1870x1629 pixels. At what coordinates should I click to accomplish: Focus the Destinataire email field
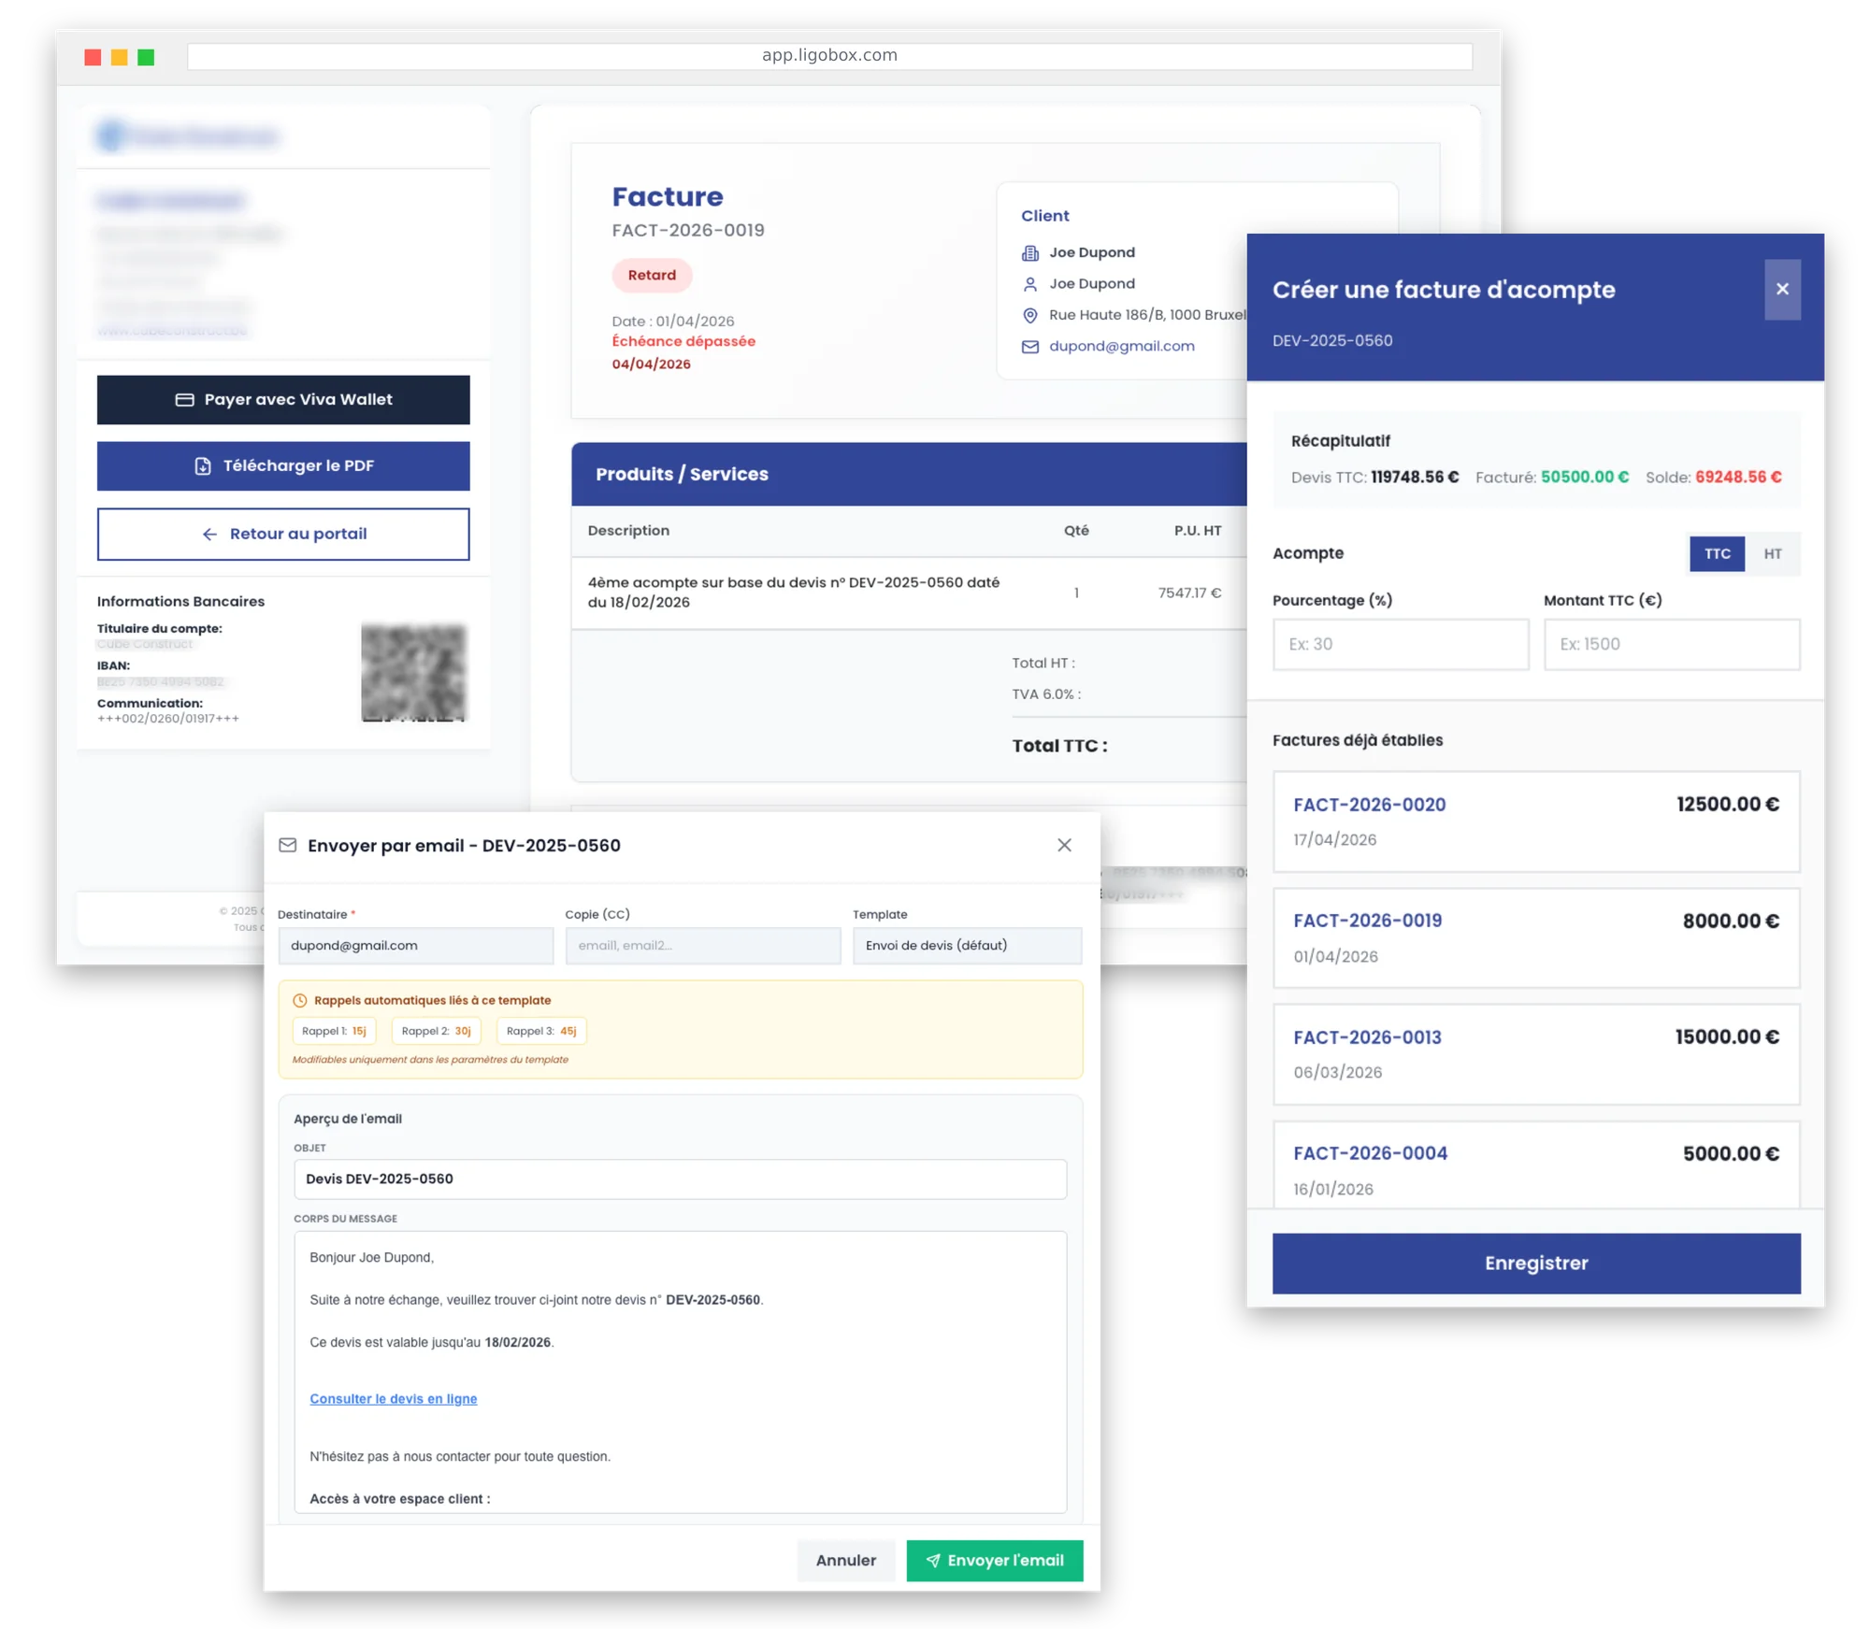point(415,946)
